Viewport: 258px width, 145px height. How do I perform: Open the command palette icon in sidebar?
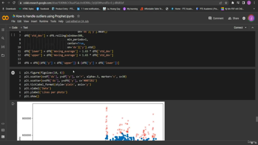pyautogui.click(x=3, y=130)
